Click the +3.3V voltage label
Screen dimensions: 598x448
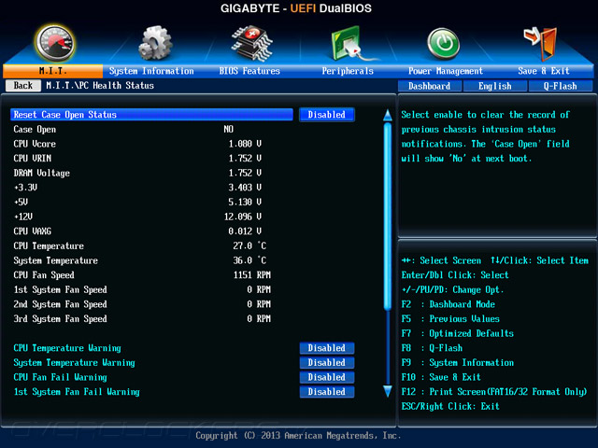[25, 188]
